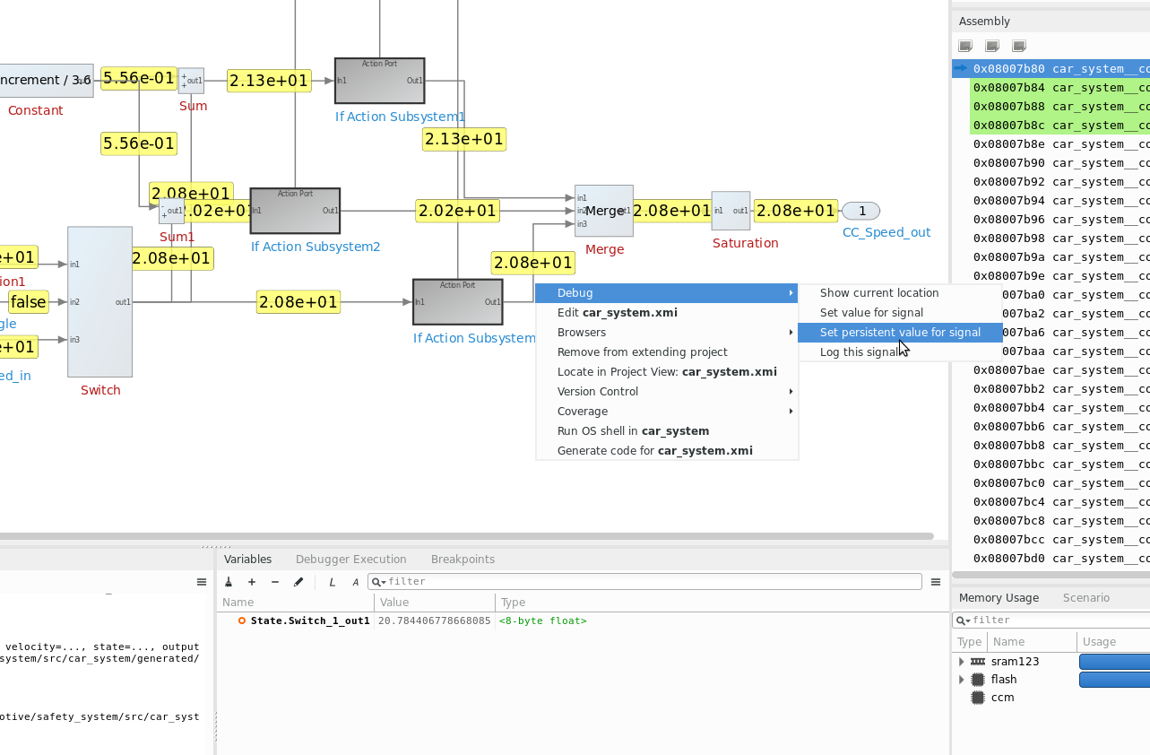Click the third Assembly toolbar icon
Screen dimensions: 1150x755
click(1019, 46)
